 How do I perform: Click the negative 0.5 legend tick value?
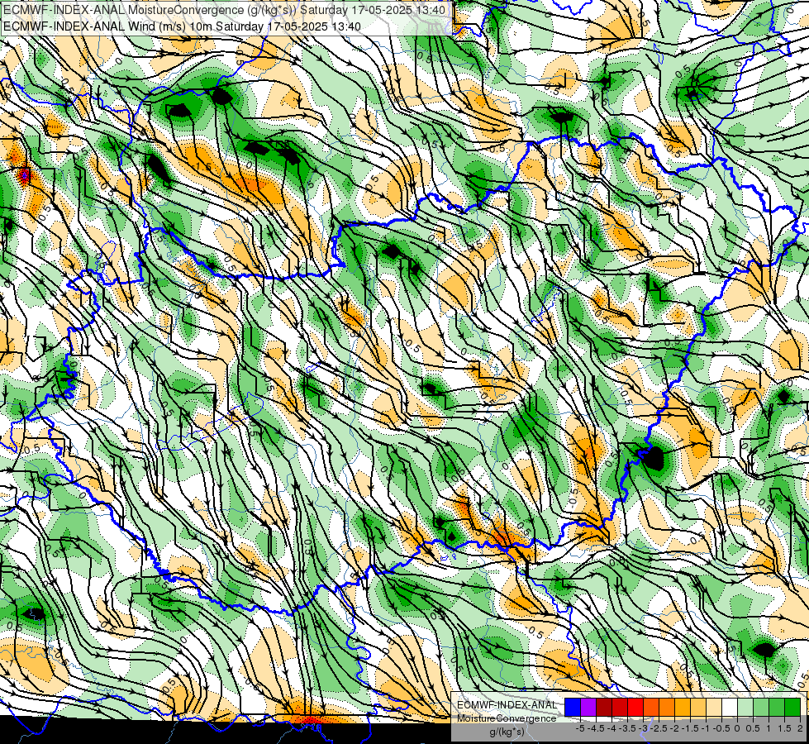[721, 728]
